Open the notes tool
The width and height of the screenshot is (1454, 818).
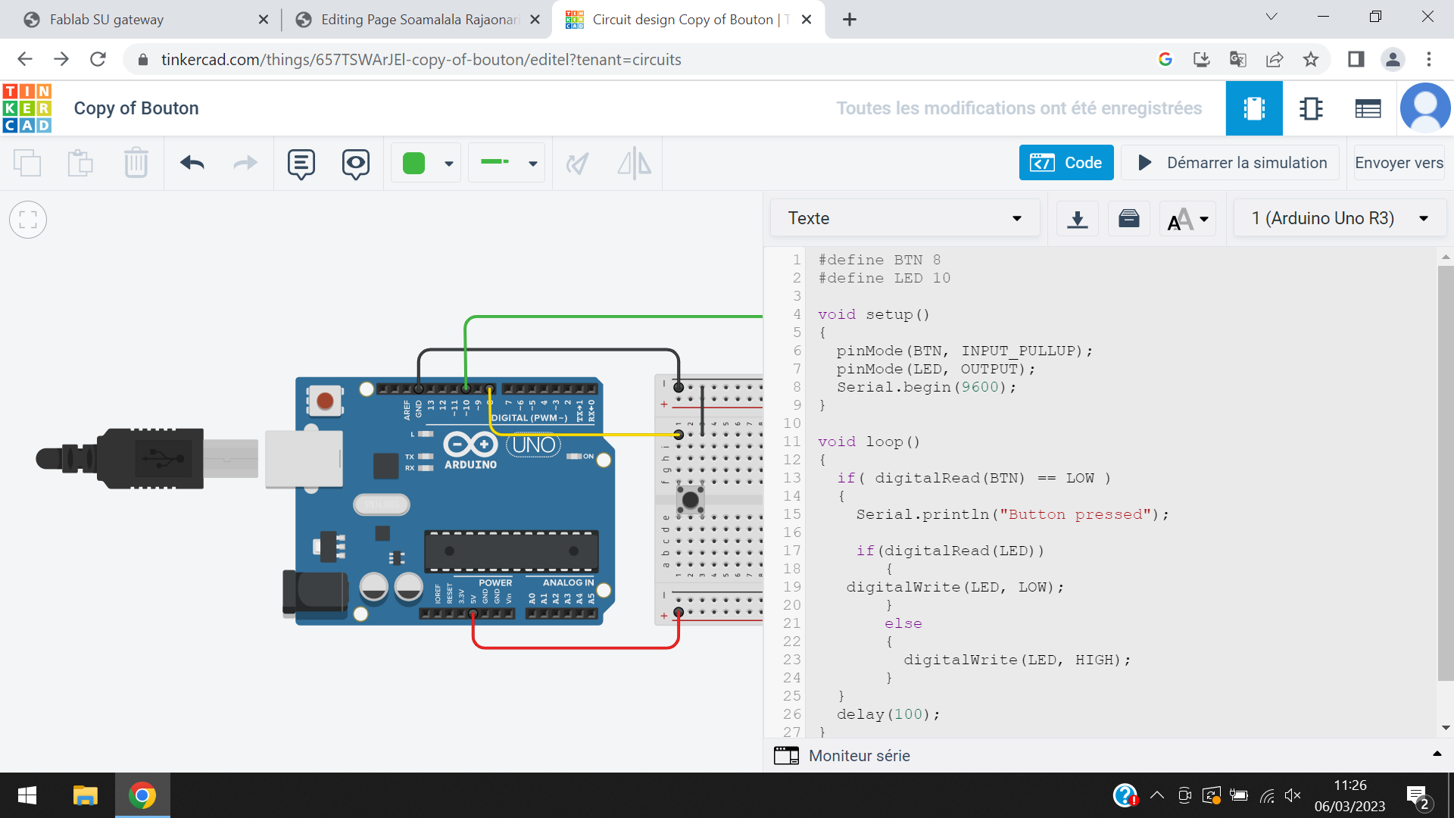coord(301,163)
